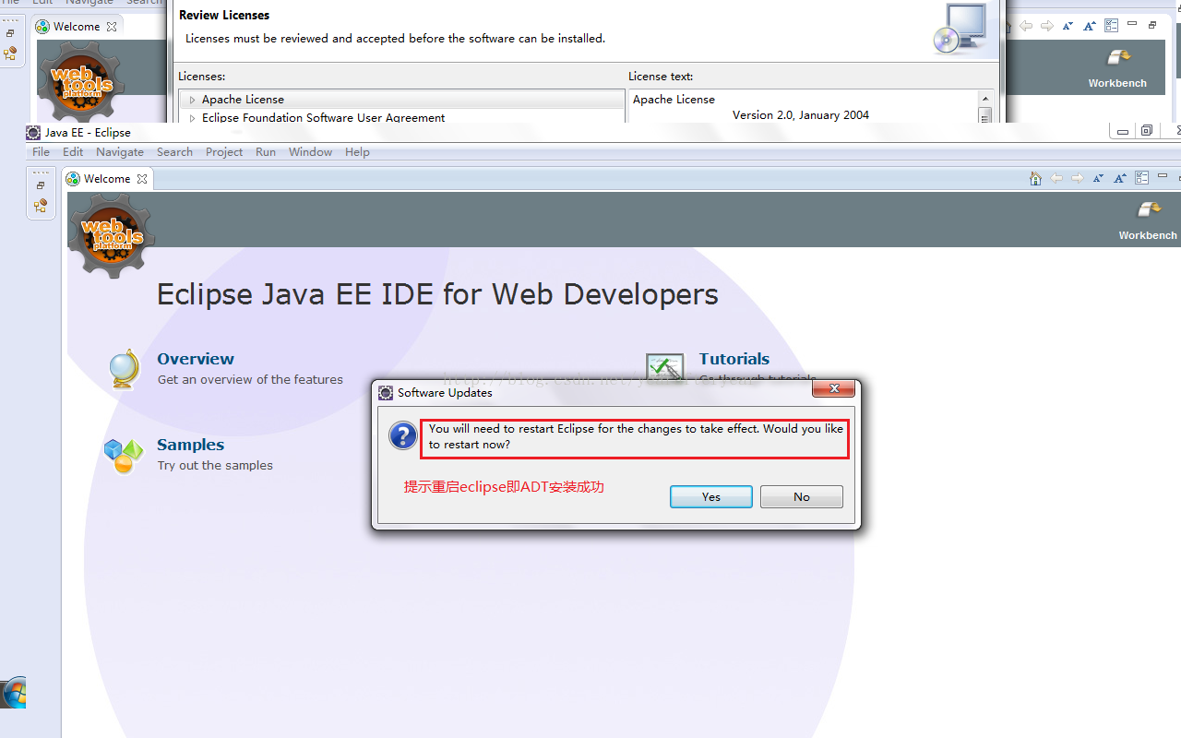Click the Samples shapes icon

tap(124, 456)
